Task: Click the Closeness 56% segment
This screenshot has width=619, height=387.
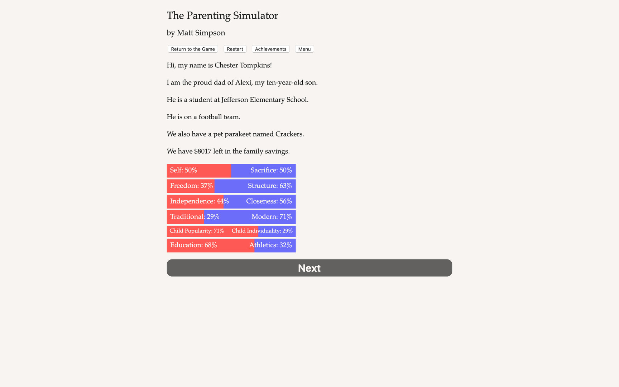Action: point(260,201)
